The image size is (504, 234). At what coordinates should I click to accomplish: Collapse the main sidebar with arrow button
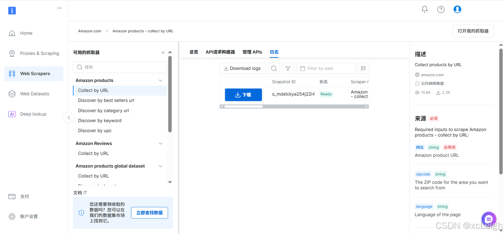tap(69, 117)
